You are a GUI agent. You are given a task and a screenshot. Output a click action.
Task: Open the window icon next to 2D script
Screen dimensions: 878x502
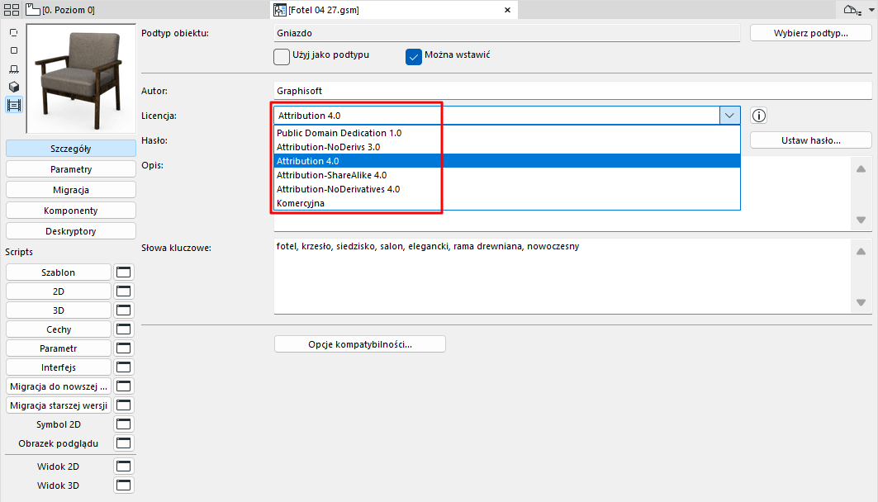(x=123, y=291)
